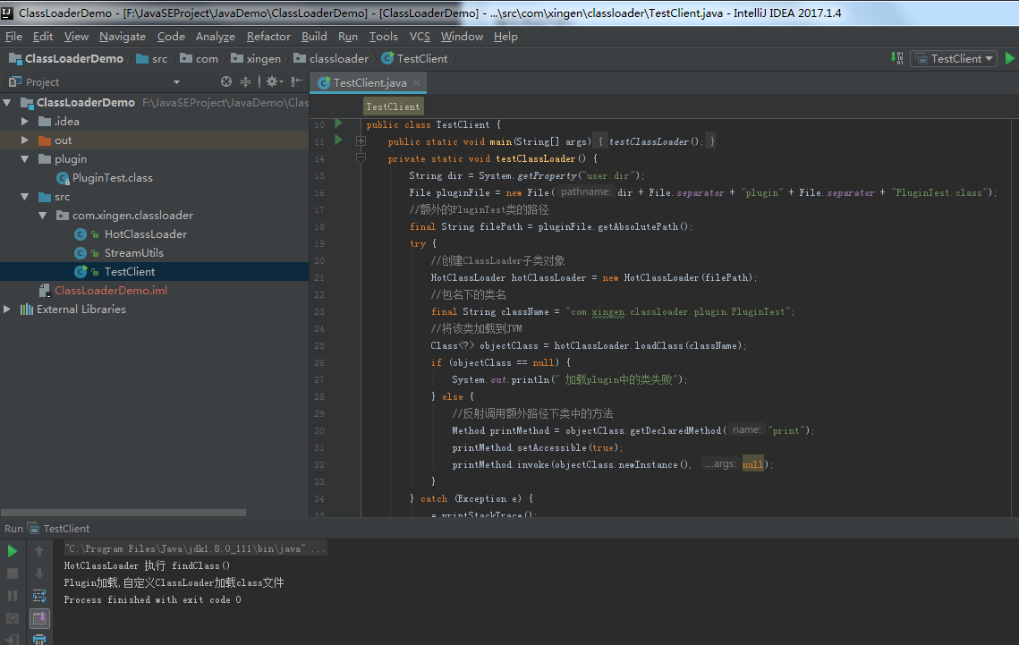Select TestClient tab in Run panel
The image size is (1019, 645).
pyautogui.click(x=59, y=529)
